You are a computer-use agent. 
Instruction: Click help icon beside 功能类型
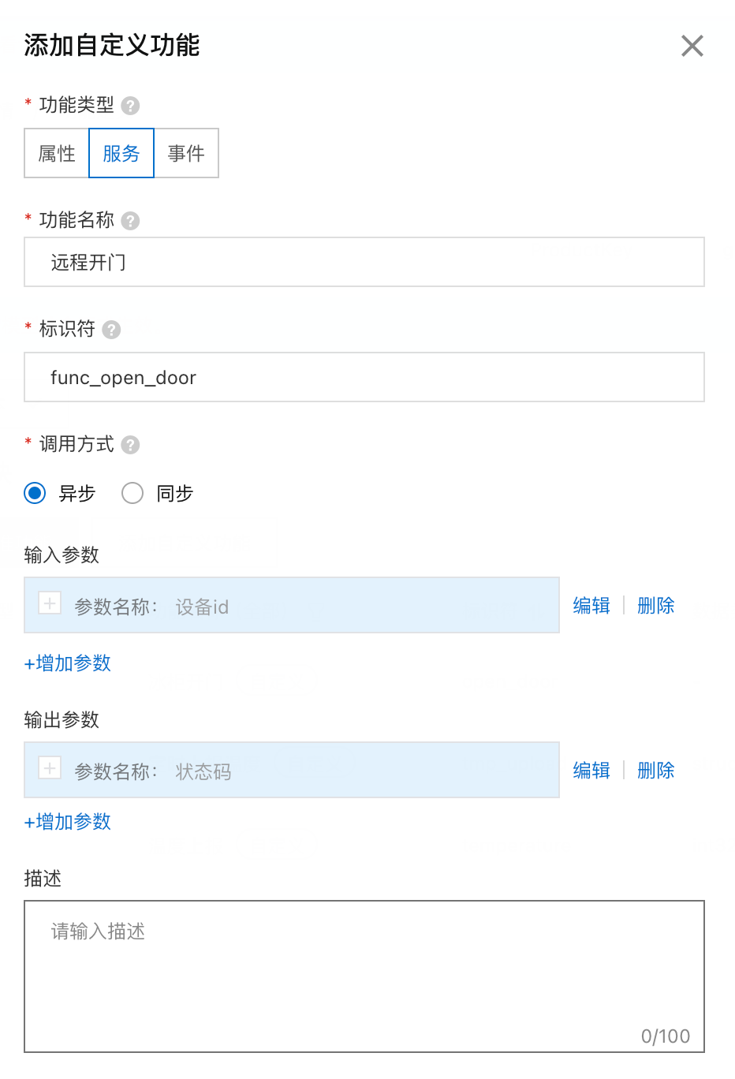131,106
